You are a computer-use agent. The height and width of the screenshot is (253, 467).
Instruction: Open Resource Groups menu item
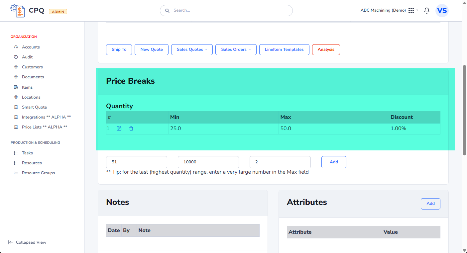[x=38, y=173]
